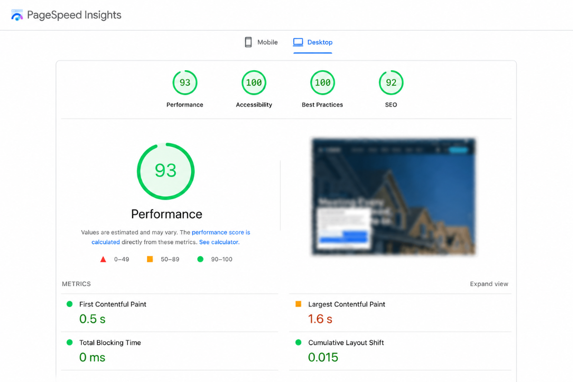Select the Desktop tab
The image size is (573, 382).
pos(313,42)
